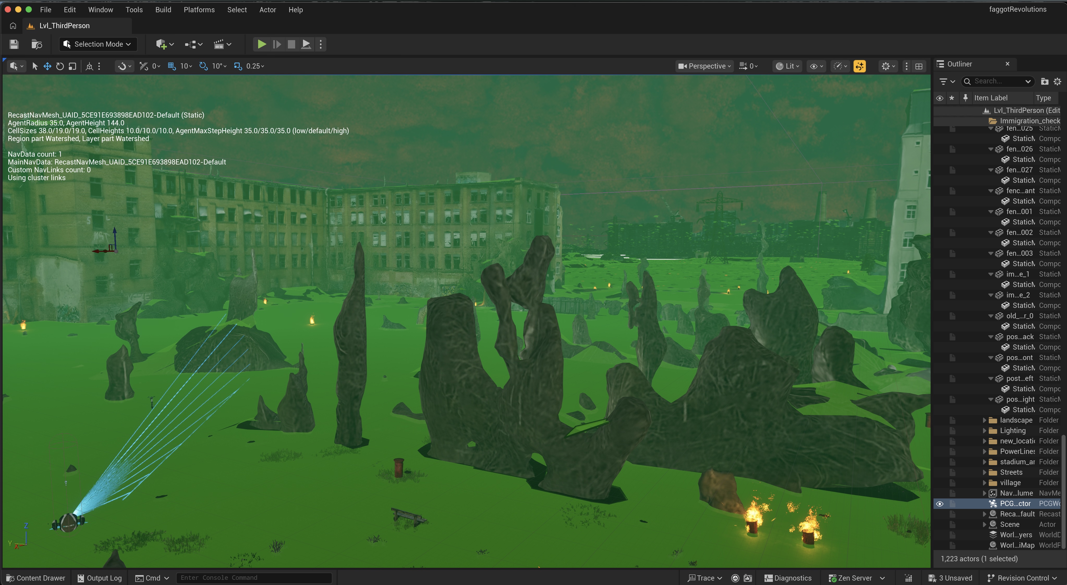This screenshot has width=1067, height=585.
Task: Toggle surface snapping icon
Action: [144, 66]
